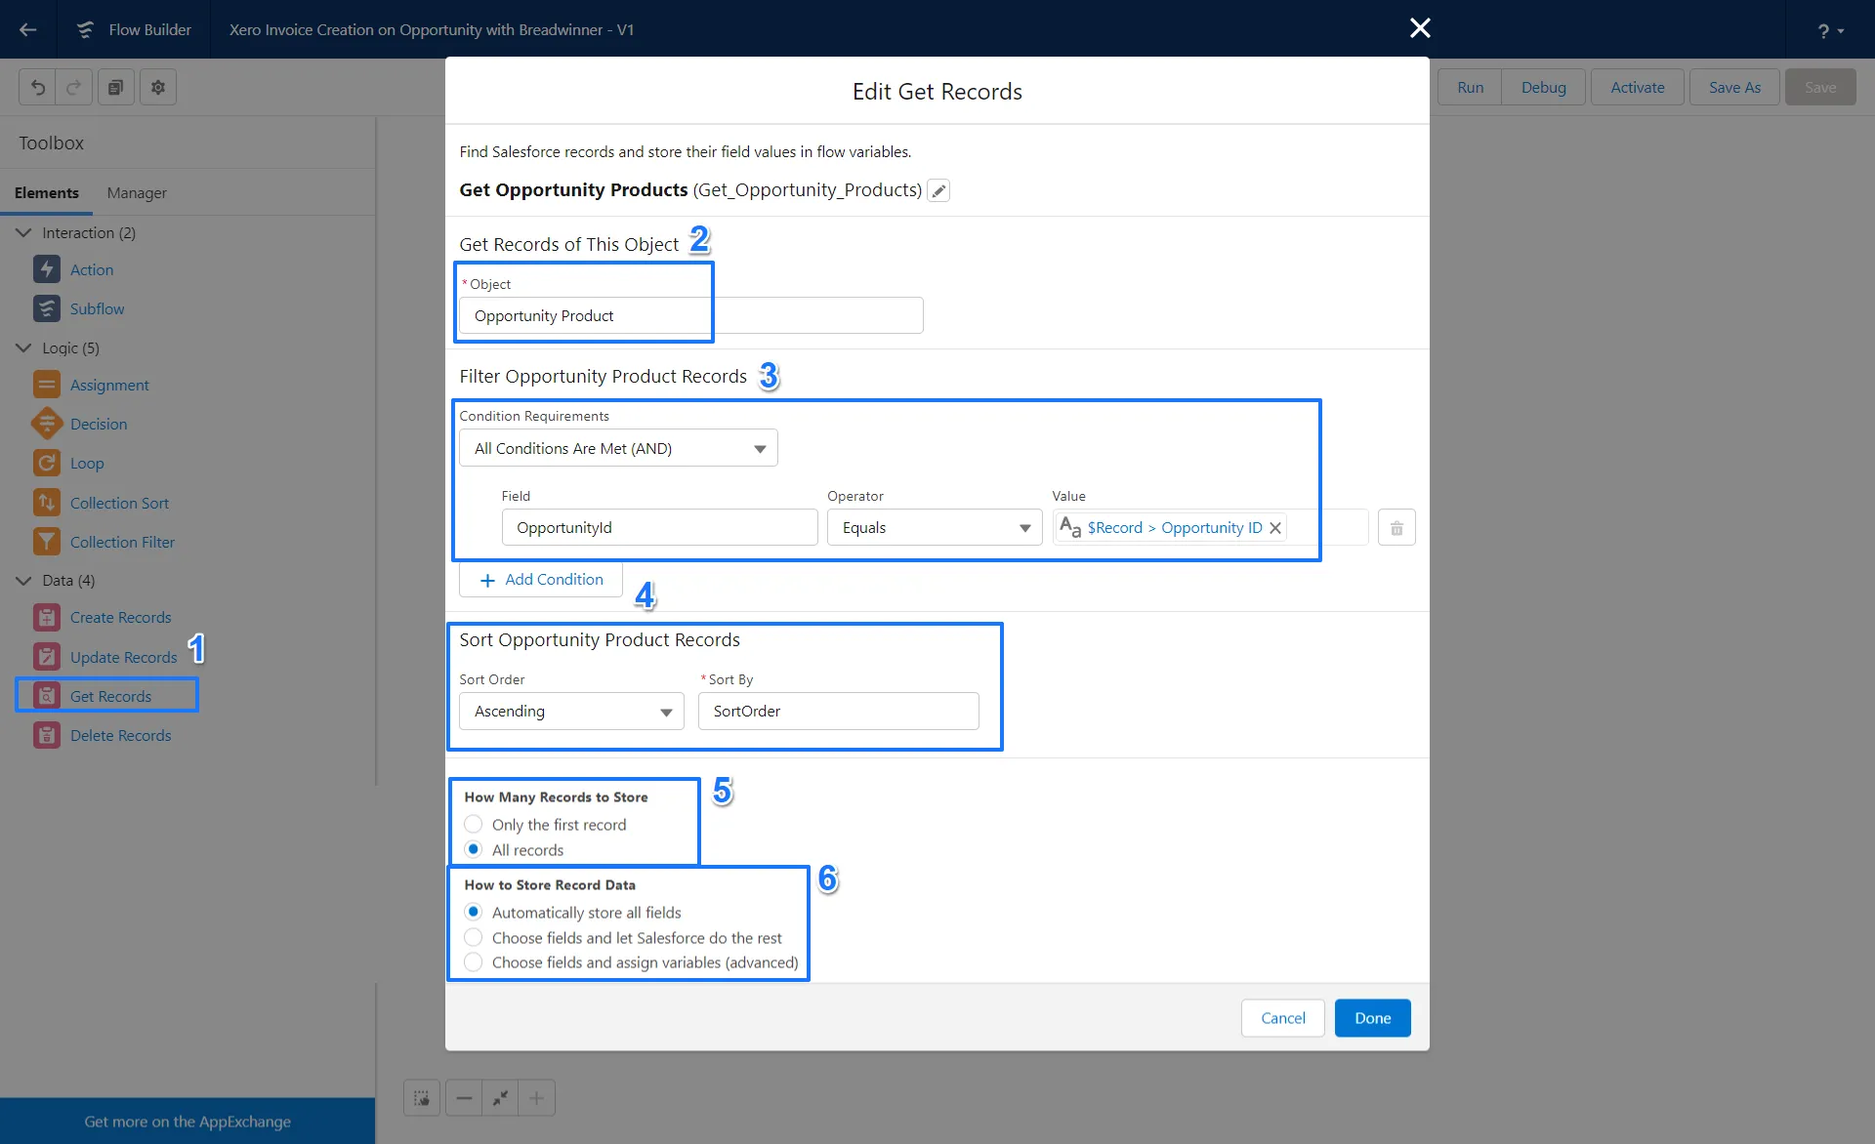
Task: Select Only the first record option
Action: pyautogui.click(x=474, y=824)
